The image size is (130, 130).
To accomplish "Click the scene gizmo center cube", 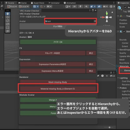I will click(x=107, y=17).
